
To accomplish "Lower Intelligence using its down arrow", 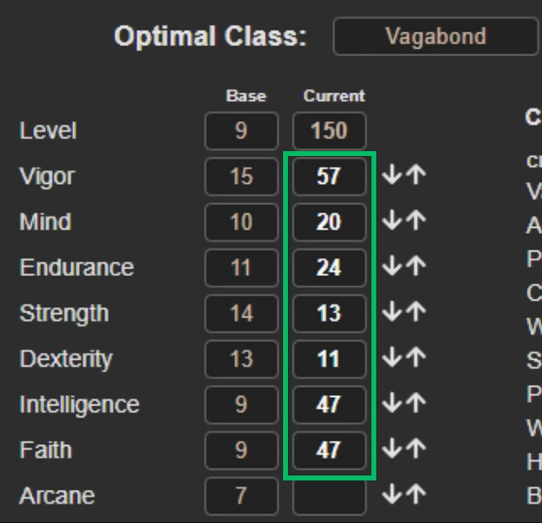I will pos(392,405).
